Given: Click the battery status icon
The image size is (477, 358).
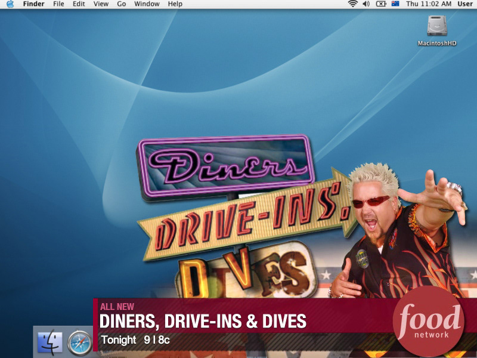Looking at the screenshot, I should pyautogui.click(x=381, y=4).
